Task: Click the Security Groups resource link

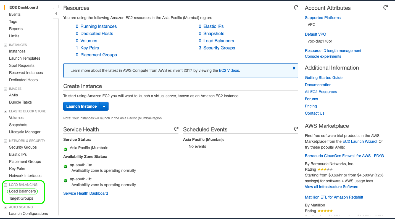Action: coord(219,48)
